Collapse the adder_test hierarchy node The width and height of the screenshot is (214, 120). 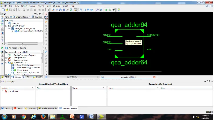9,28
